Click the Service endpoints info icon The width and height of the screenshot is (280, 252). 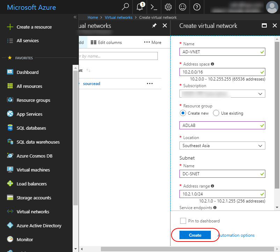215,207
